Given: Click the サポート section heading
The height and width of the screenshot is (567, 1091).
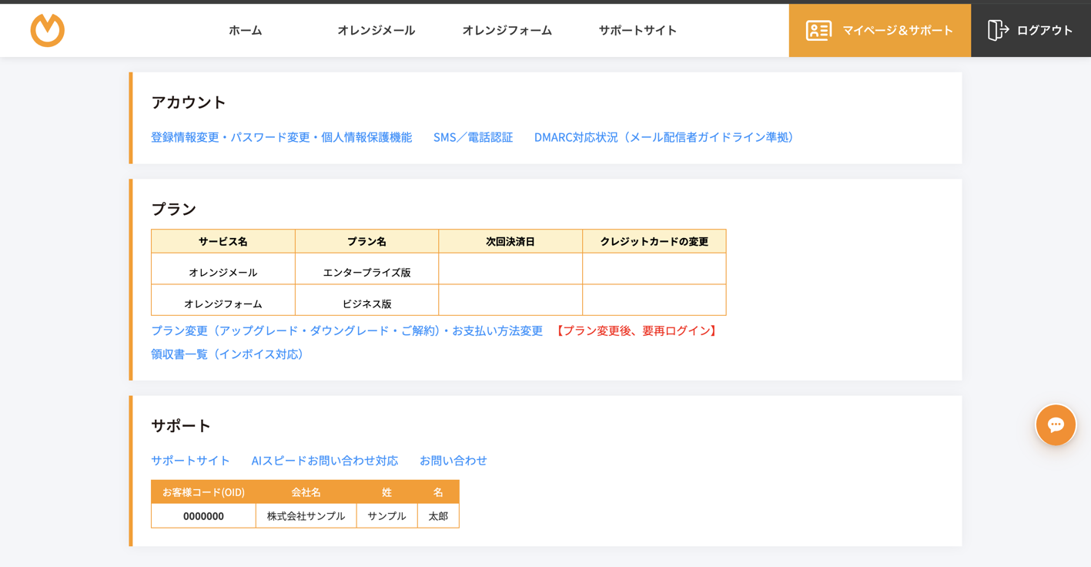Looking at the screenshot, I should [181, 426].
